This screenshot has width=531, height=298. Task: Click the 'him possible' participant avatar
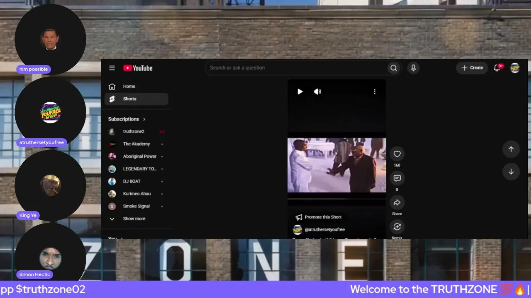pyautogui.click(x=51, y=39)
